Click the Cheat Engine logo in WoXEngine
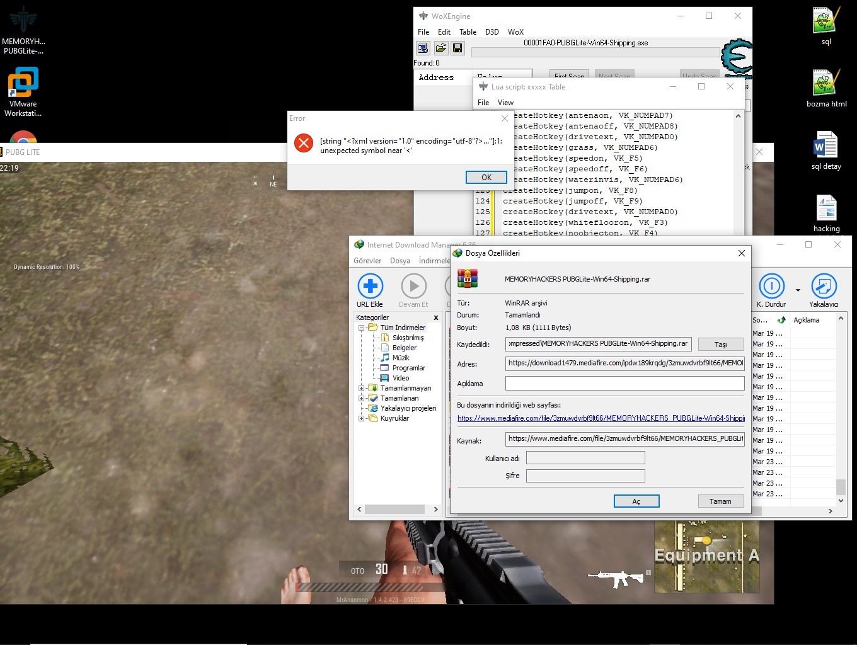Viewport: 857px width, 645px height. 737,58
